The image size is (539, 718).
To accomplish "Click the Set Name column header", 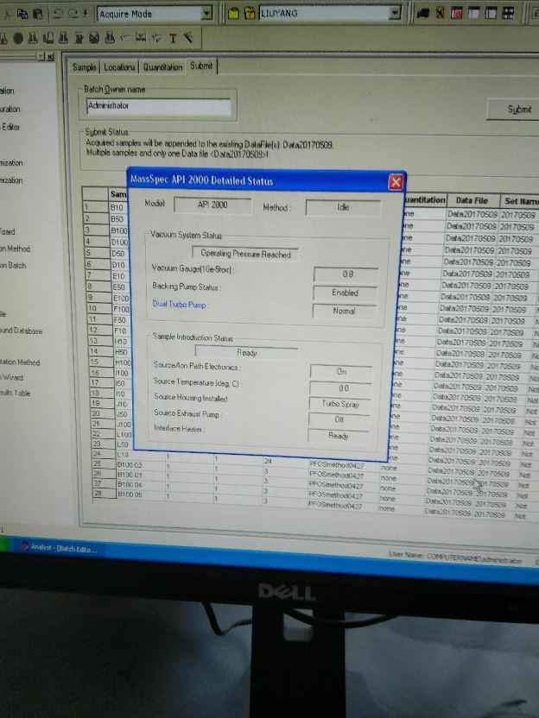I will [519, 200].
